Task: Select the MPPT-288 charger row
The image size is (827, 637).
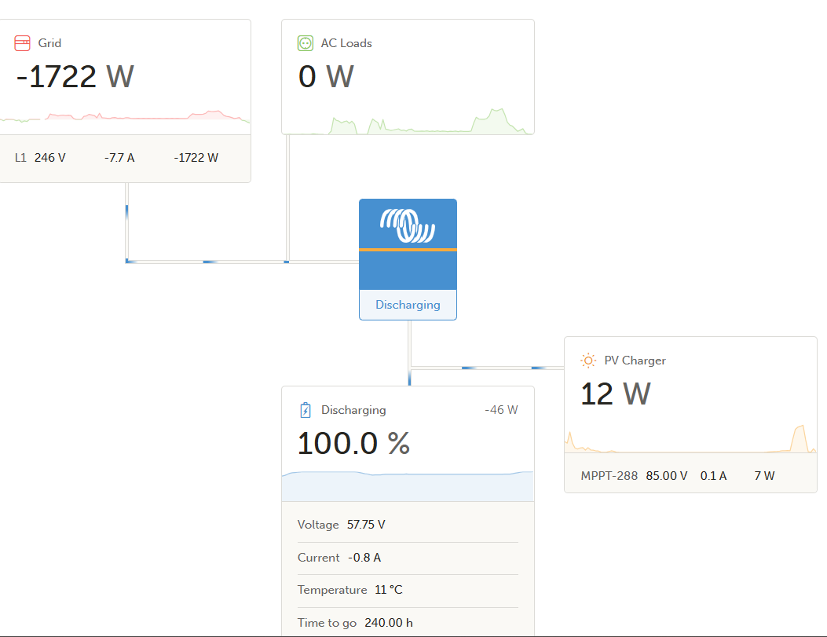Action: 690,476
